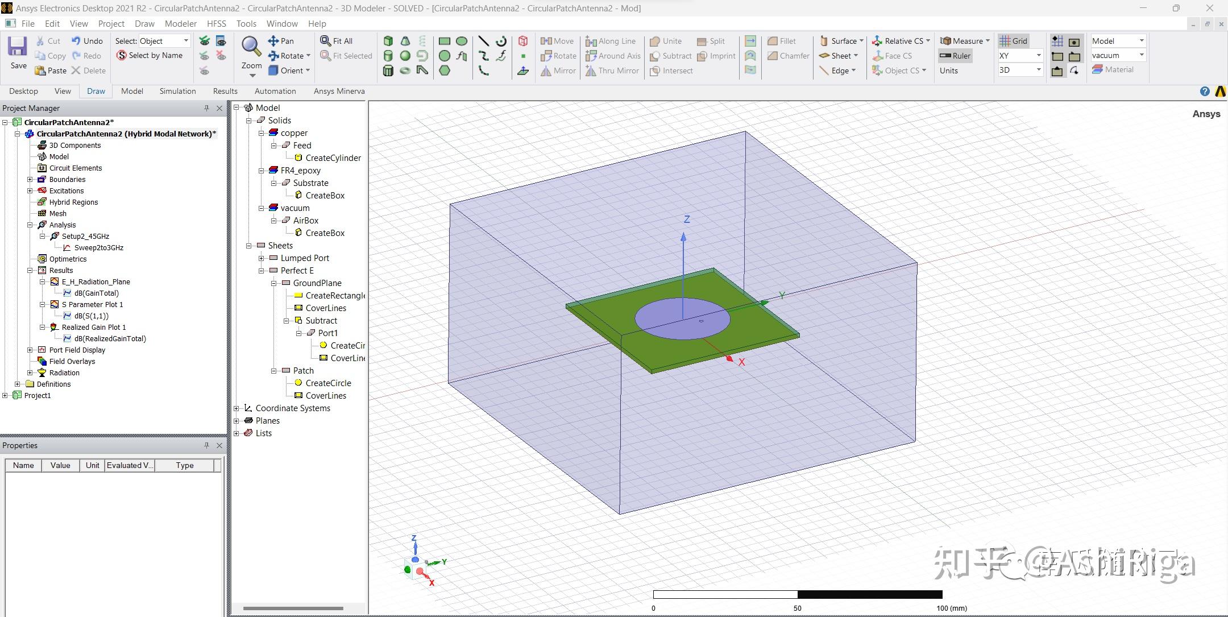
Task: Select the Draw Box tool
Action: 388,41
